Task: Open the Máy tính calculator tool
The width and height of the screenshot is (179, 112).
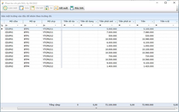Action: coord(72,8)
